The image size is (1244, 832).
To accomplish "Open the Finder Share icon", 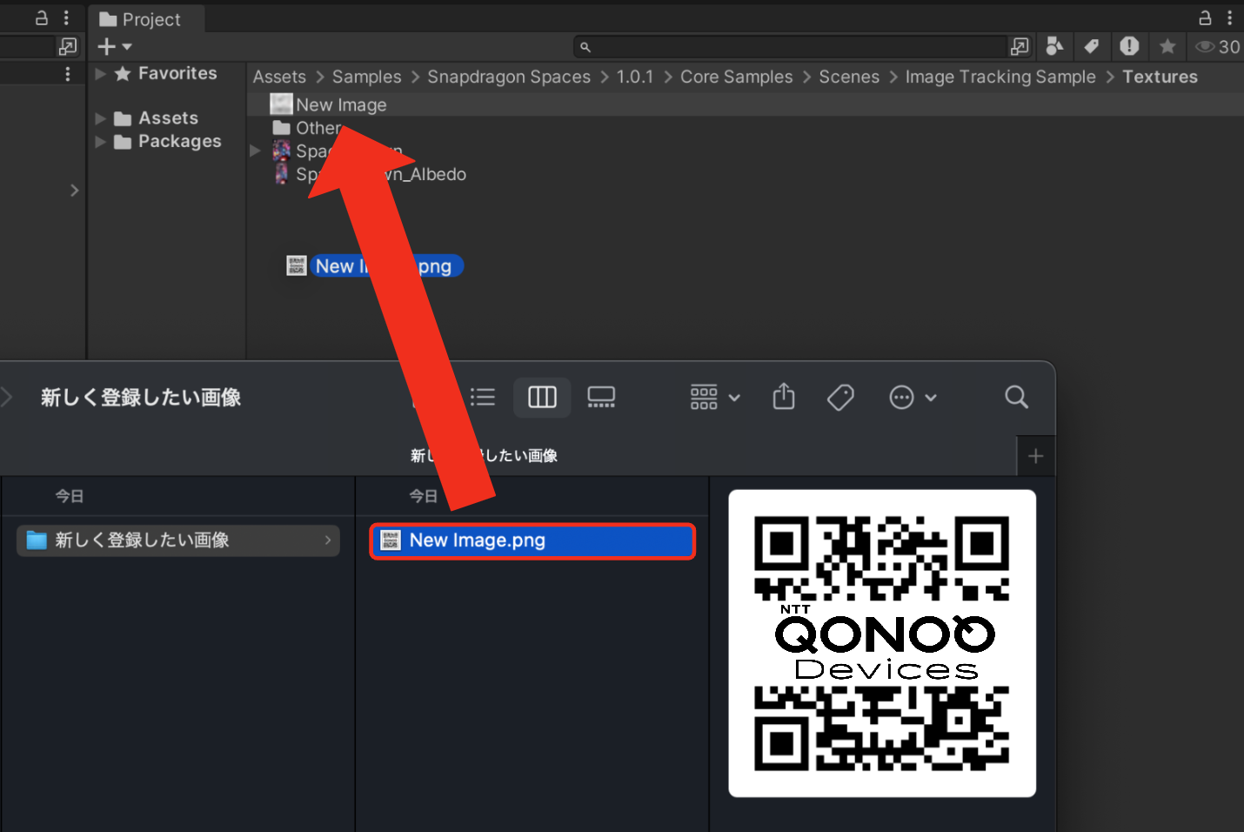I will pyautogui.click(x=784, y=397).
